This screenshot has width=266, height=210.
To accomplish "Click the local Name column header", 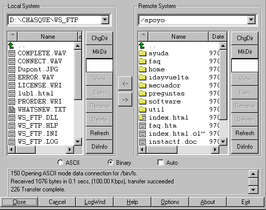I will coord(48,36).
